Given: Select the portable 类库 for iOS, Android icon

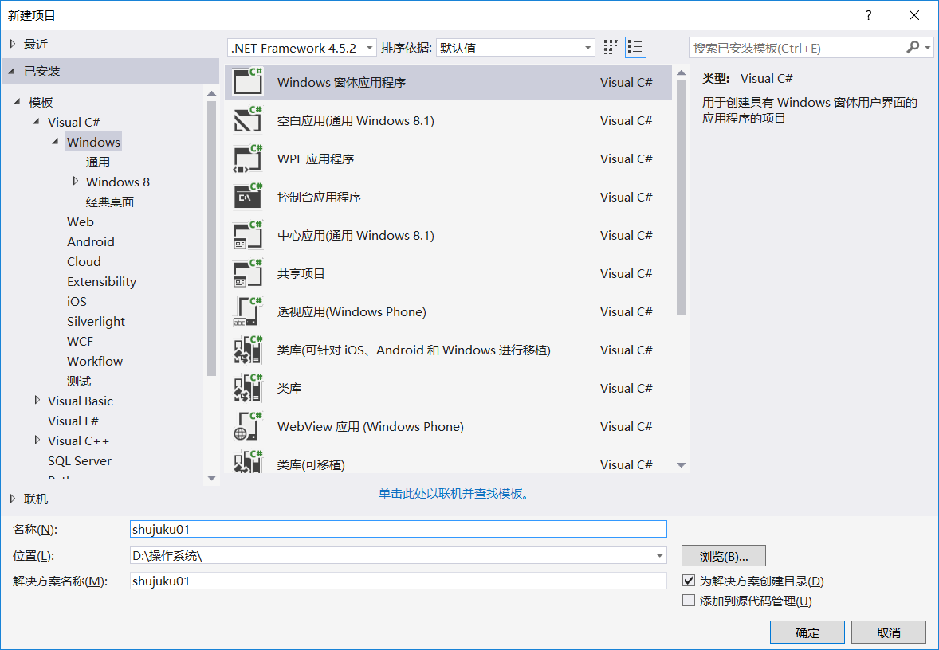Looking at the screenshot, I should (x=248, y=350).
